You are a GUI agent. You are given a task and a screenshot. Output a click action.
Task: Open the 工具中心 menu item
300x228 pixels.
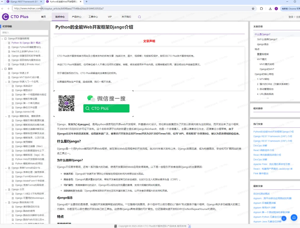tap(93, 17)
